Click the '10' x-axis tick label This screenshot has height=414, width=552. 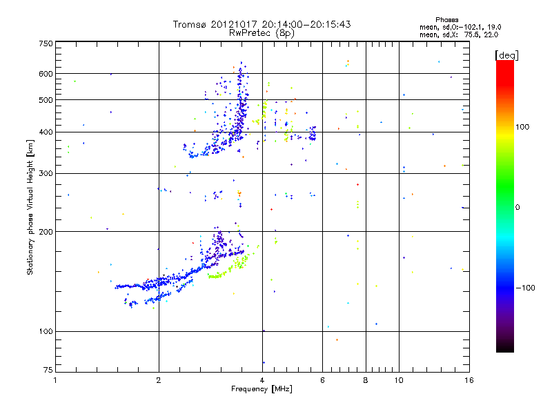[x=399, y=380]
